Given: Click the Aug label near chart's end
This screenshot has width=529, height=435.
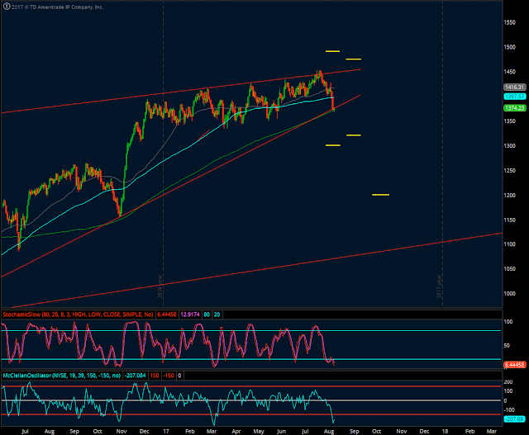Looking at the screenshot, I should click(x=329, y=432).
